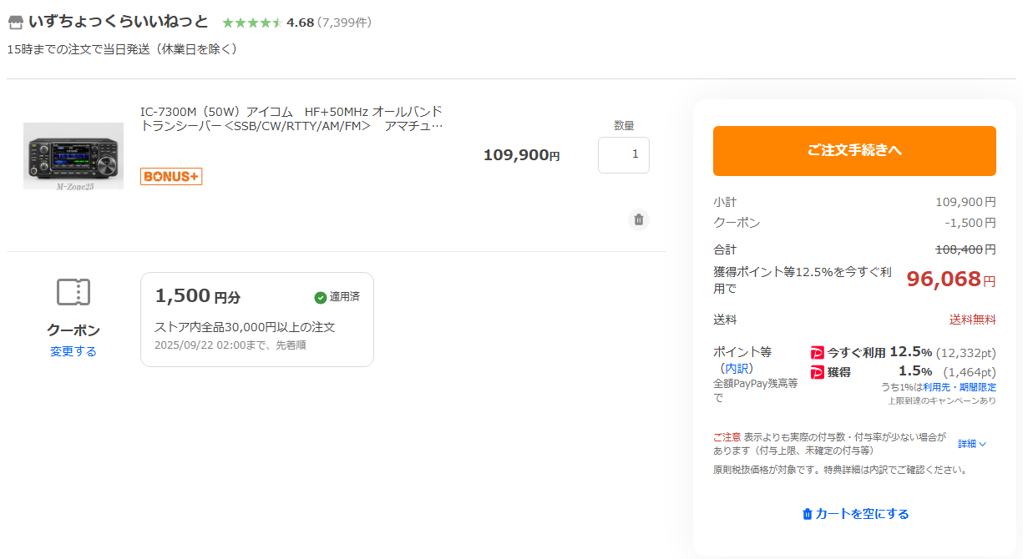This screenshot has width=1023, height=559.
Task: Click the 1,464pt earned points value
Action: [970, 372]
